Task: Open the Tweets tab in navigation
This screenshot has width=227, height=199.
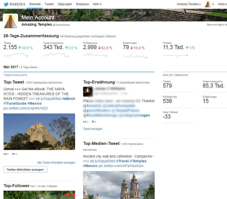Action: point(49,4)
